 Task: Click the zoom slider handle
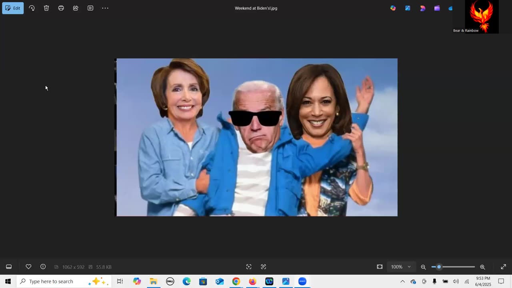coord(439,267)
